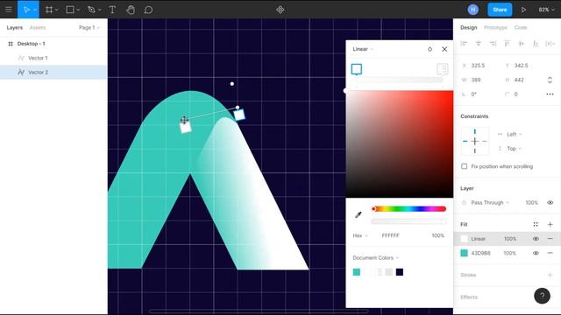Viewport: 561px width, 315px height.
Task: Toggle the layer visibility eye icon
Action: point(550,202)
